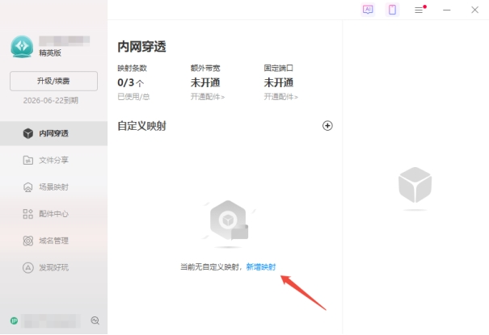Click the green IP status icon
The height and width of the screenshot is (335, 489).
point(14,320)
